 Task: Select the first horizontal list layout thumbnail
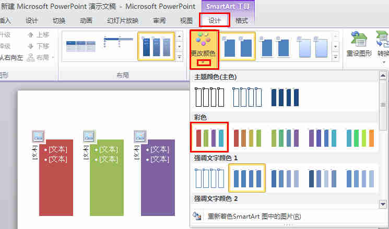point(81,46)
